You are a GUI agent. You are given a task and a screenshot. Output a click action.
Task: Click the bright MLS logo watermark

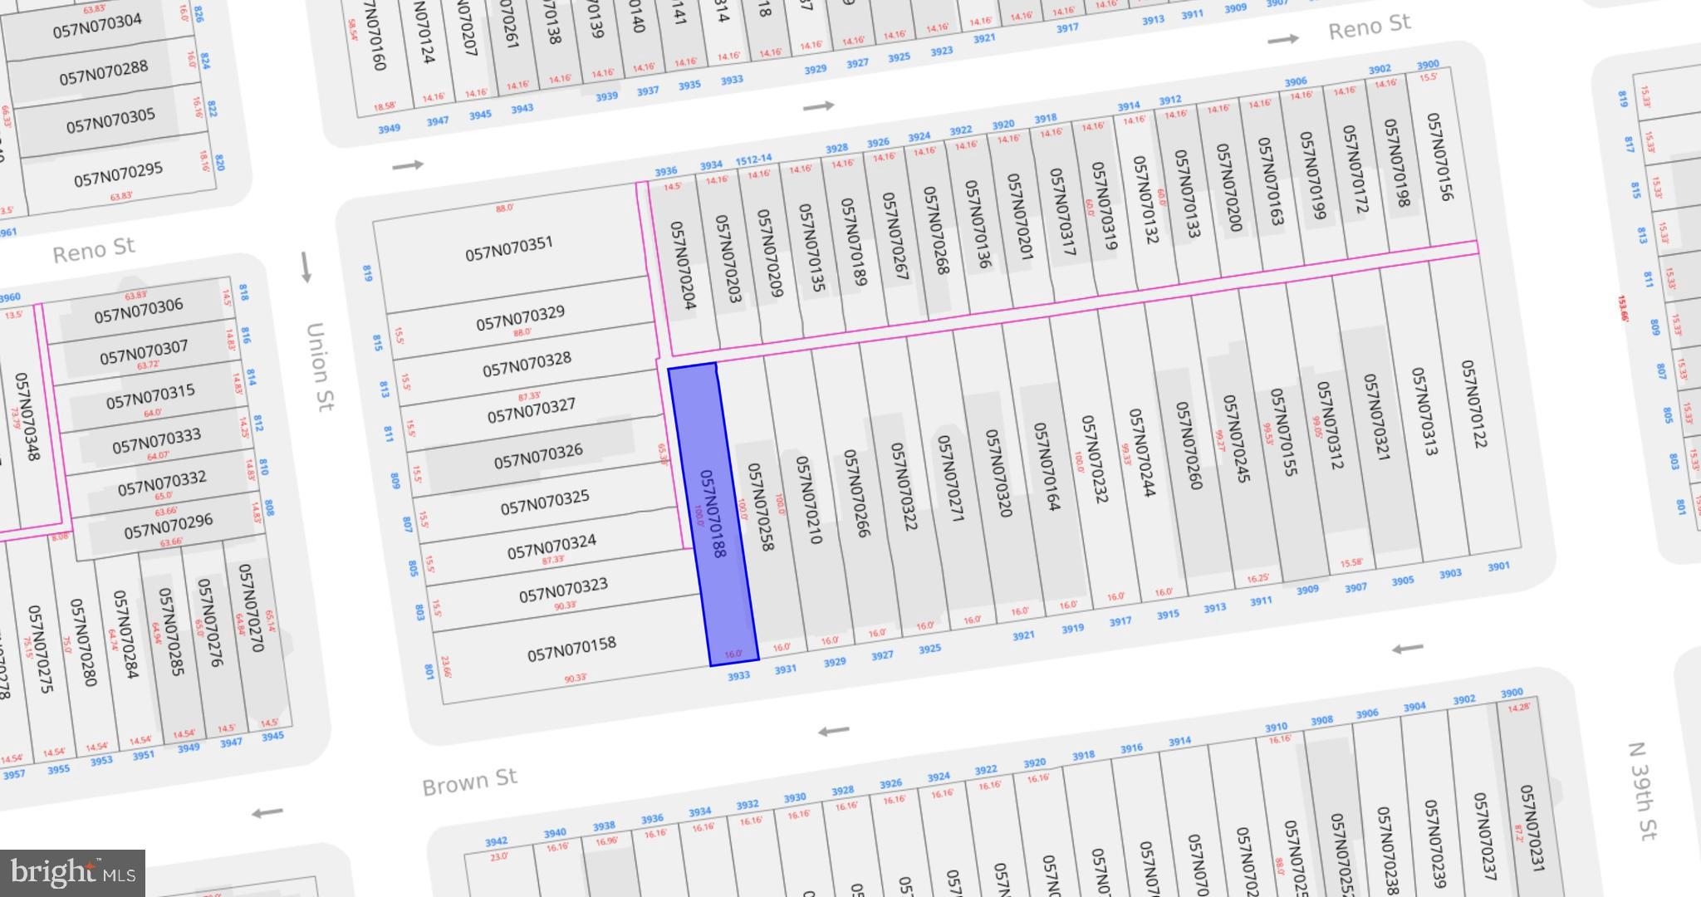click(x=73, y=873)
